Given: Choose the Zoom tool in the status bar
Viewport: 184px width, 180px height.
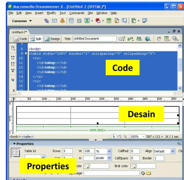Looking at the screenshot, I should 125,136.
